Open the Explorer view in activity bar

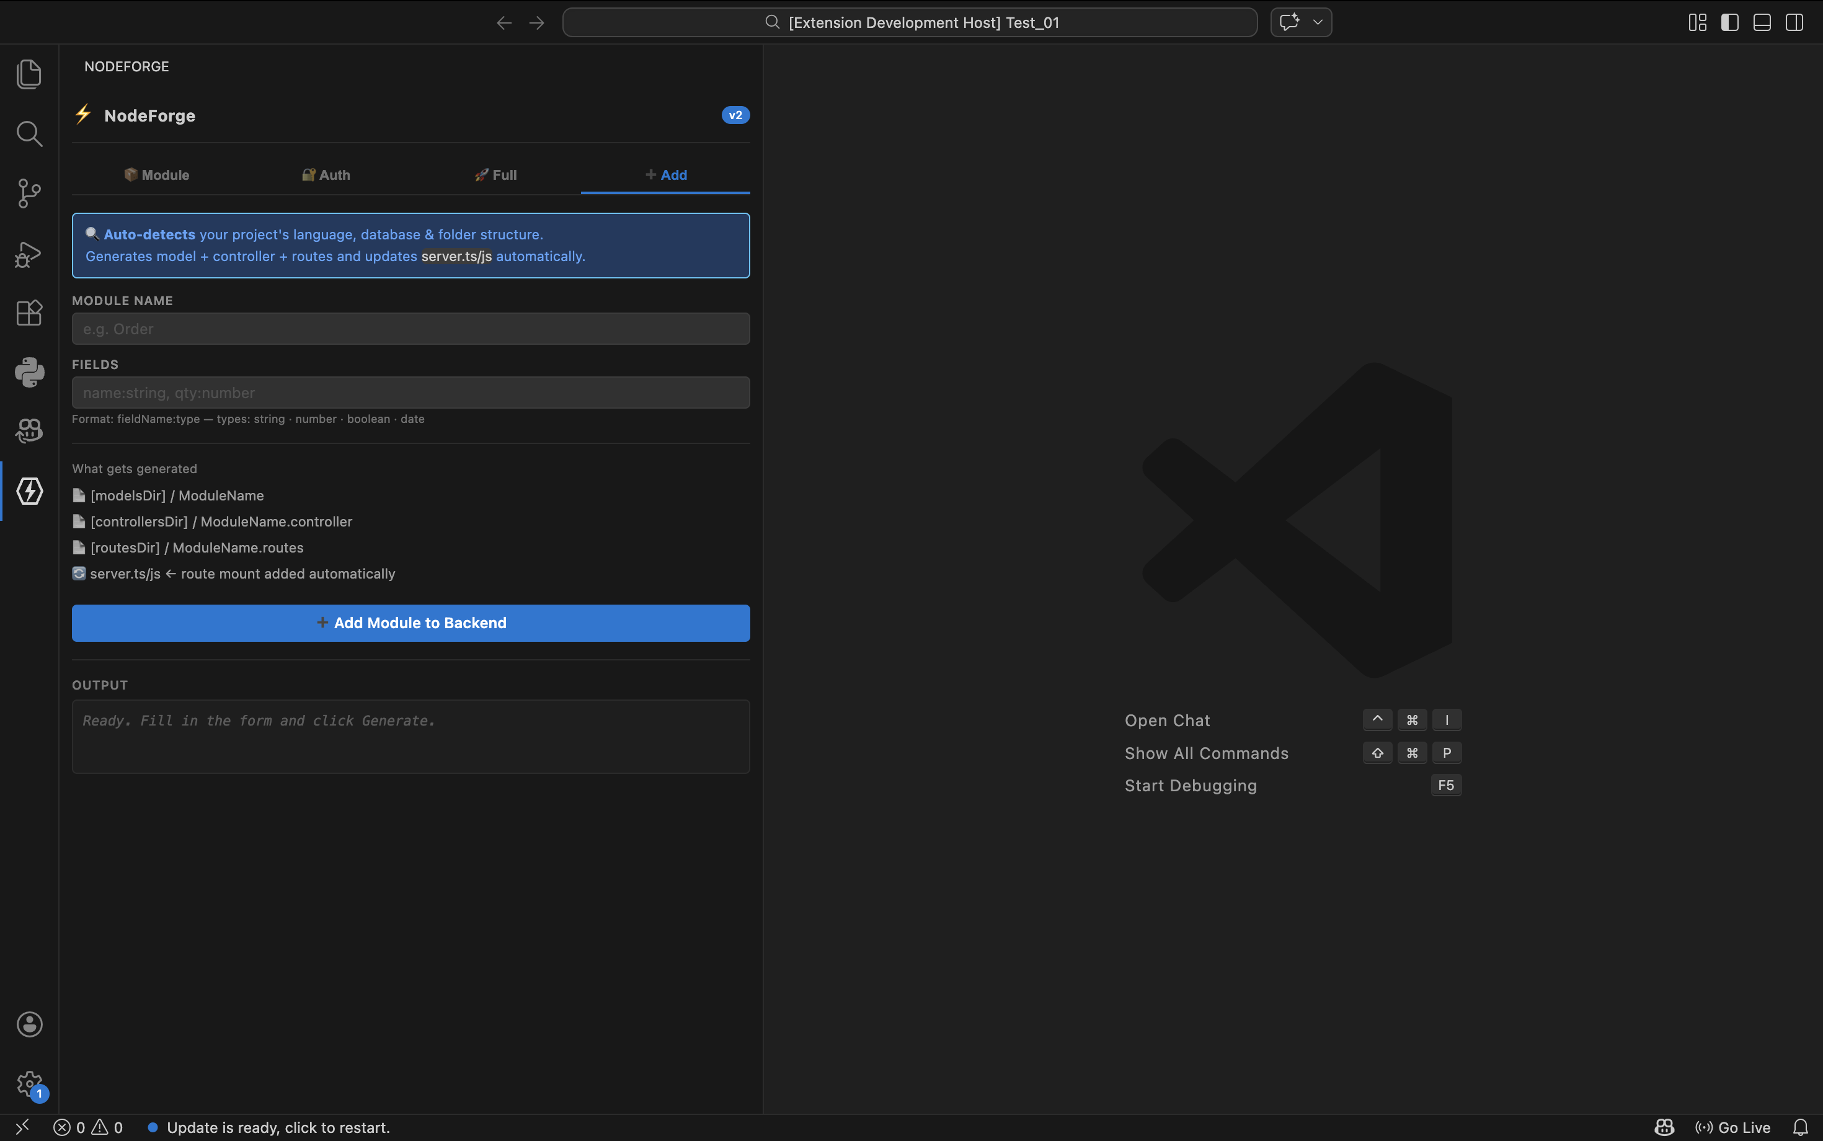(x=29, y=74)
